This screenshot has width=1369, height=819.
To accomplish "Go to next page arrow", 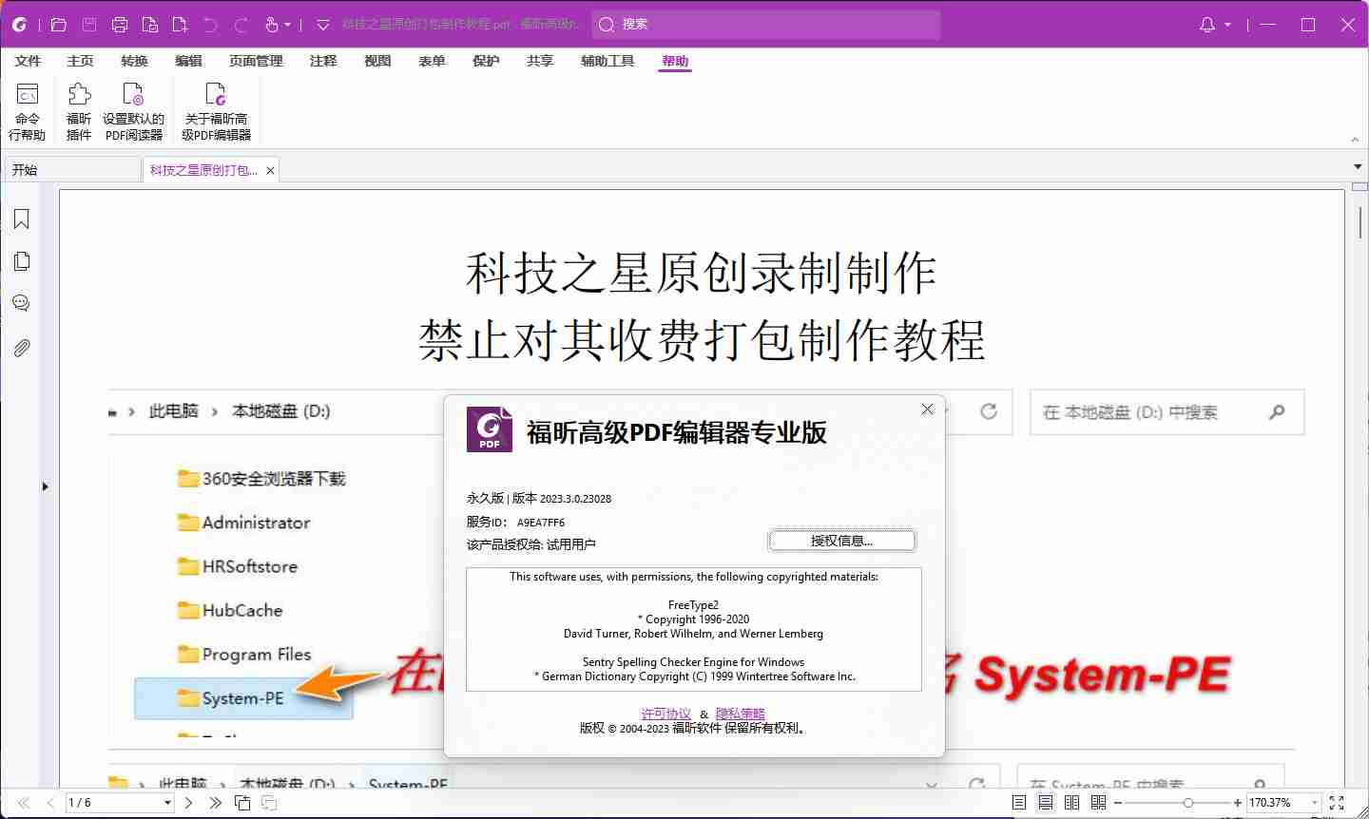I will (x=188, y=803).
